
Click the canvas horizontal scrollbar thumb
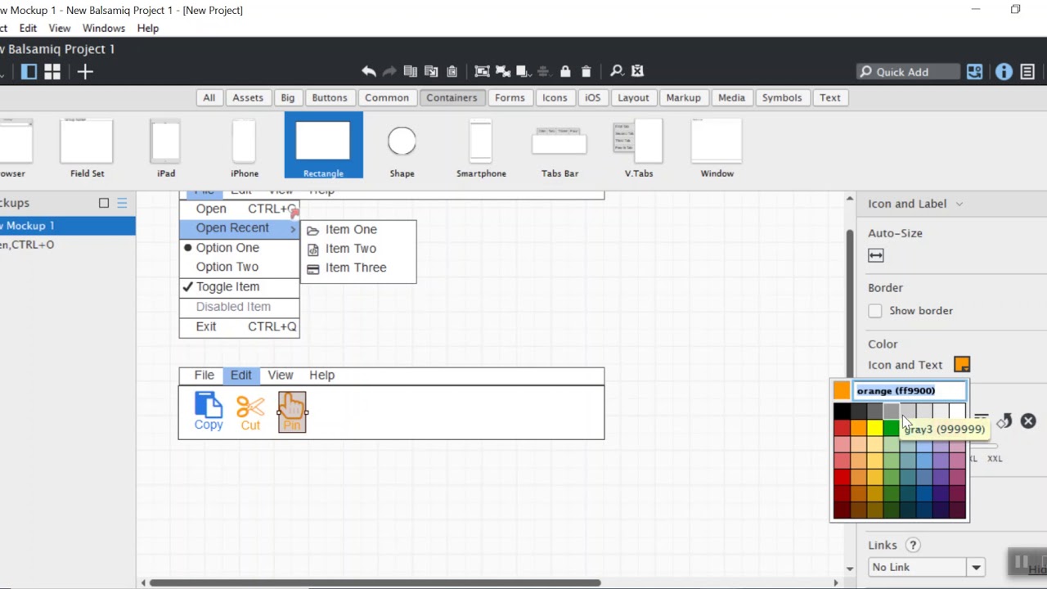coord(375,583)
